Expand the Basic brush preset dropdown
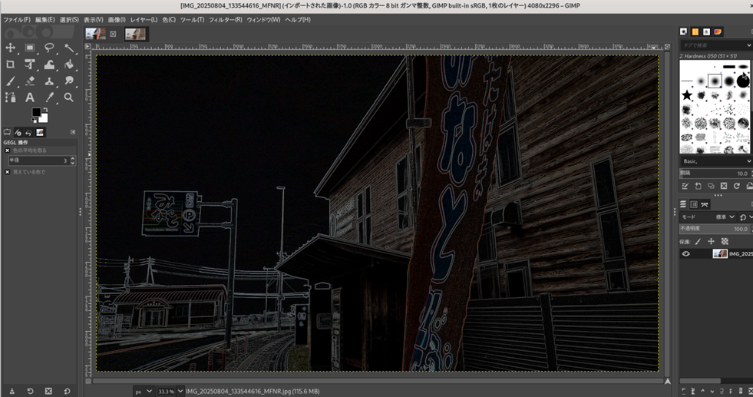The image size is (753, 397). (715, 161)
